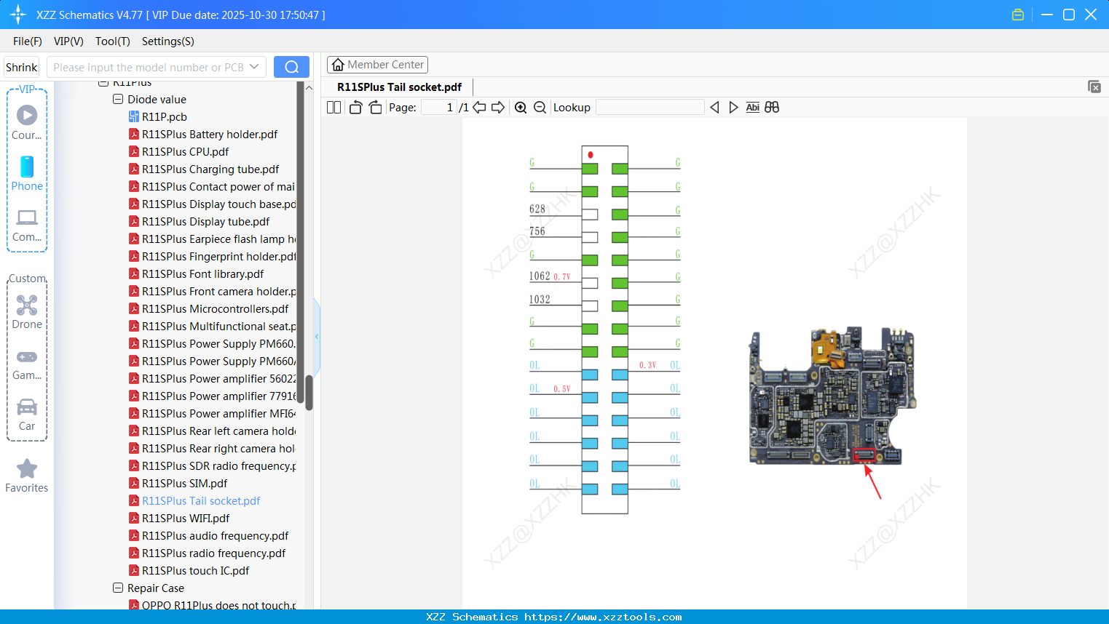This screenshot has height=624, width=1109.
Task: Rotate the page counterclockwise
Action: point(356,108)
